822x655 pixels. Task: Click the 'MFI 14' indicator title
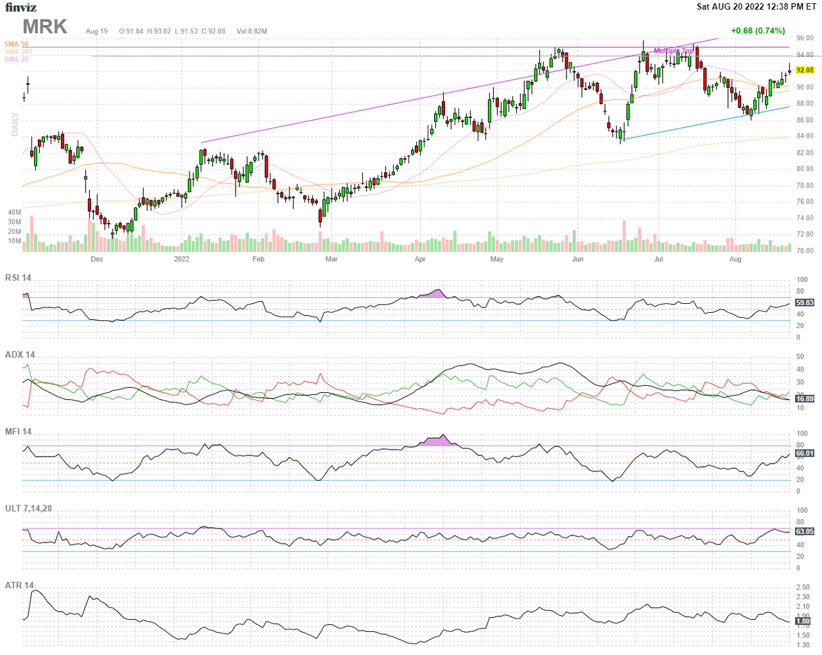pos(18,432)
